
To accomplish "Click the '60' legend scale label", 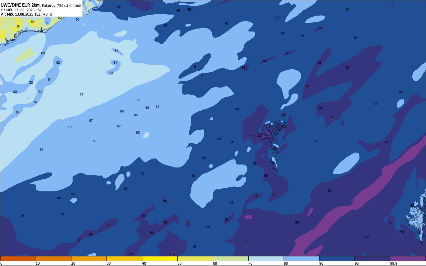I will point(215,263).
